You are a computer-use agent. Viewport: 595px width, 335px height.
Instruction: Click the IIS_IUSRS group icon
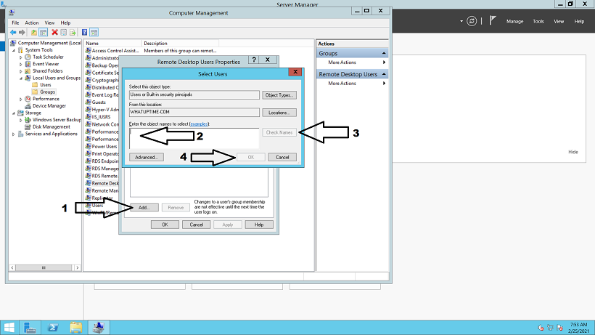tap(88, 117)
